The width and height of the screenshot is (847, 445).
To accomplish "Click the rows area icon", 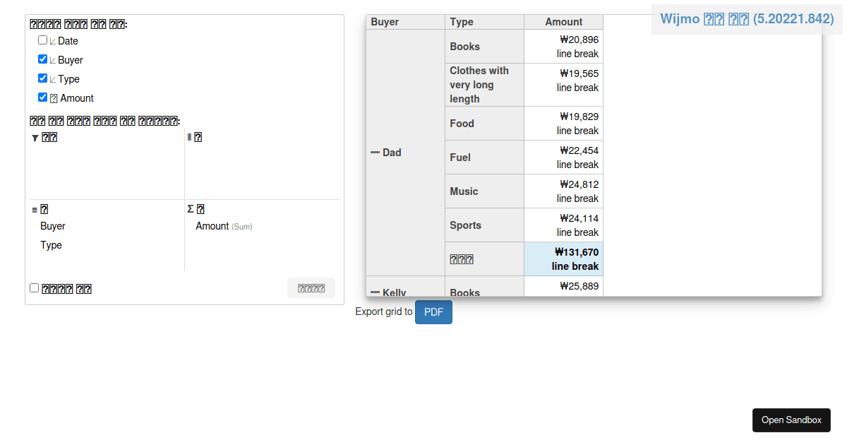I will pos(35,210).
